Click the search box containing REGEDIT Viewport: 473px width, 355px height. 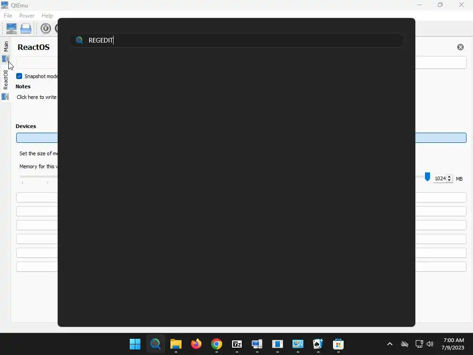point(236,40)
